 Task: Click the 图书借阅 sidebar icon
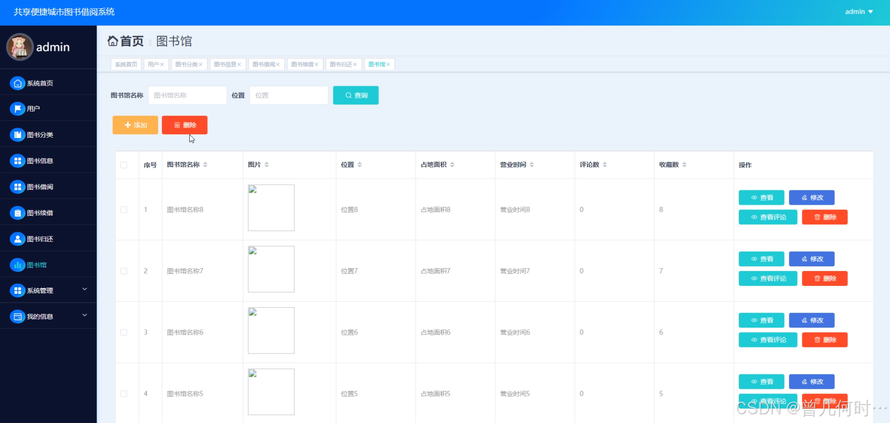point(17,187)
